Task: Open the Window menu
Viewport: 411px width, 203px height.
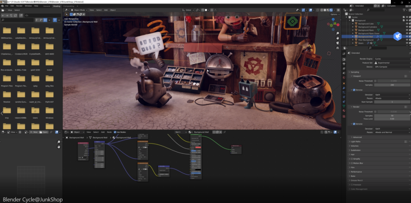Action: tap(28, 6)
